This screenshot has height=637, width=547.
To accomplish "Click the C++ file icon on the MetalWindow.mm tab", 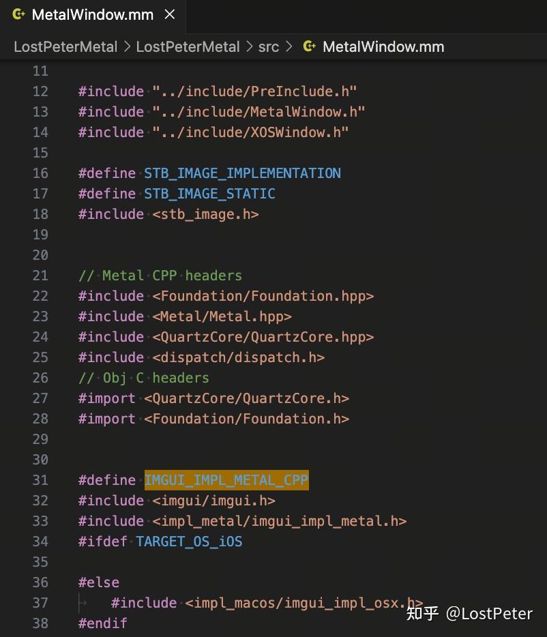I will pos(18,14).
